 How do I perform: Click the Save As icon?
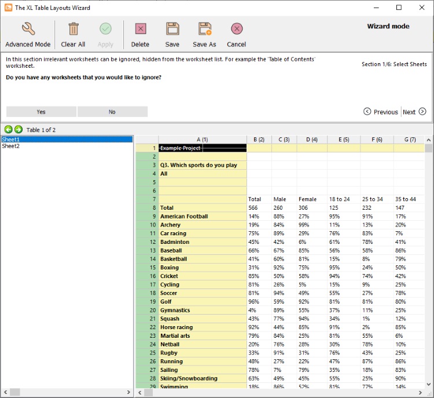(x=205, y=28)
